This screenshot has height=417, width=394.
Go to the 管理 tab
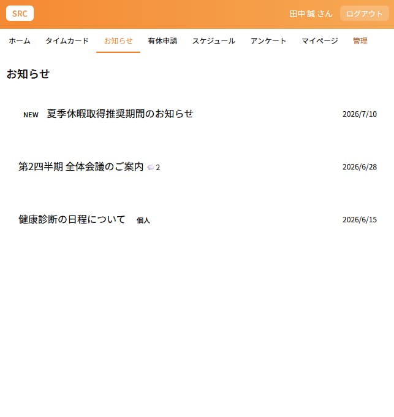(x=360, y=41)
